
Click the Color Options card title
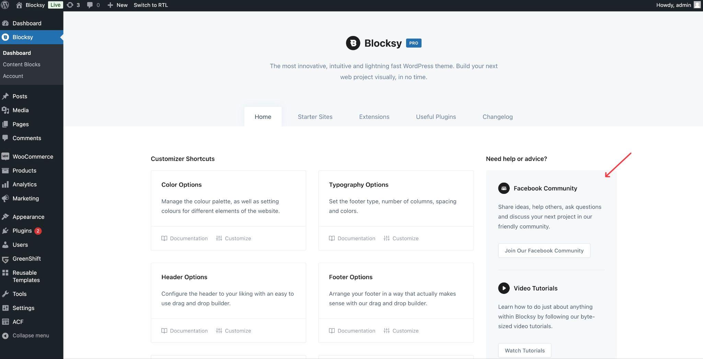click(182, 185)
